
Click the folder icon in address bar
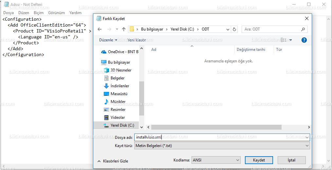click(132, 29)
